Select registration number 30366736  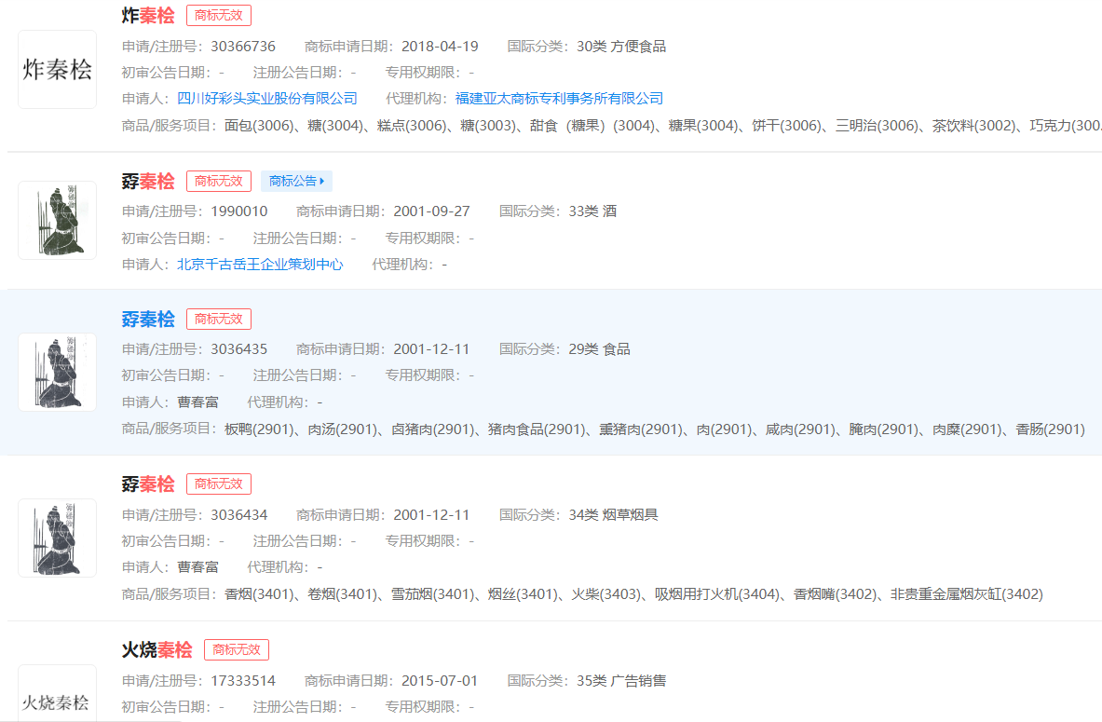[243, 47]
